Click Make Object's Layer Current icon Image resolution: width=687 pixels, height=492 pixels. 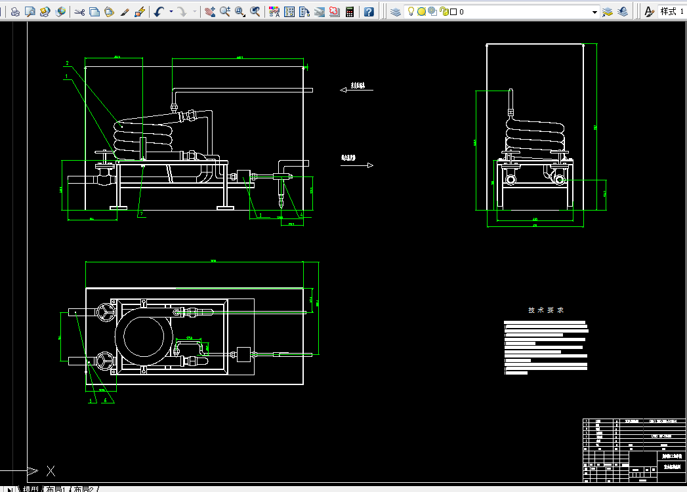click(x=607, y=12)
